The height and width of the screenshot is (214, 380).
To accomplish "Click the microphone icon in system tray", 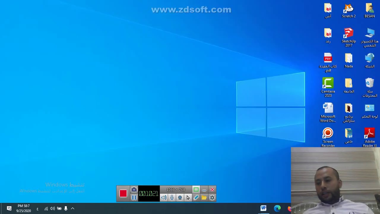I will pos(66,209).
